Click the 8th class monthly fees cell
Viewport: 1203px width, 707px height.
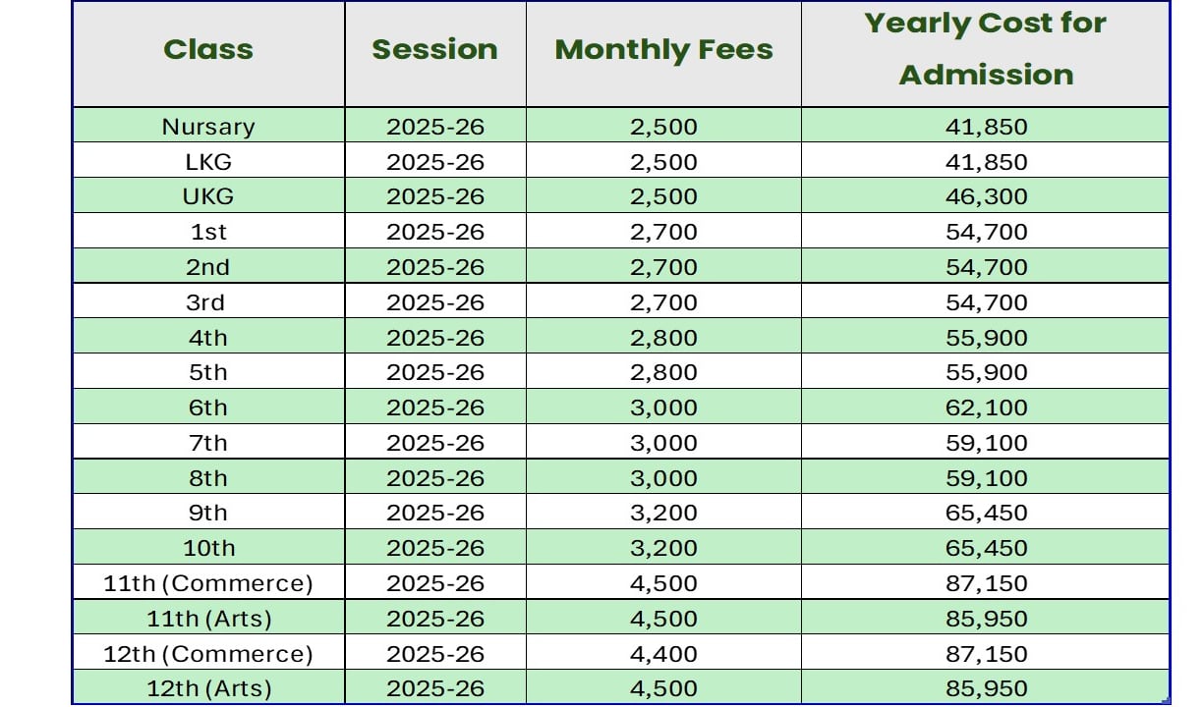click(x=663, y=478)
